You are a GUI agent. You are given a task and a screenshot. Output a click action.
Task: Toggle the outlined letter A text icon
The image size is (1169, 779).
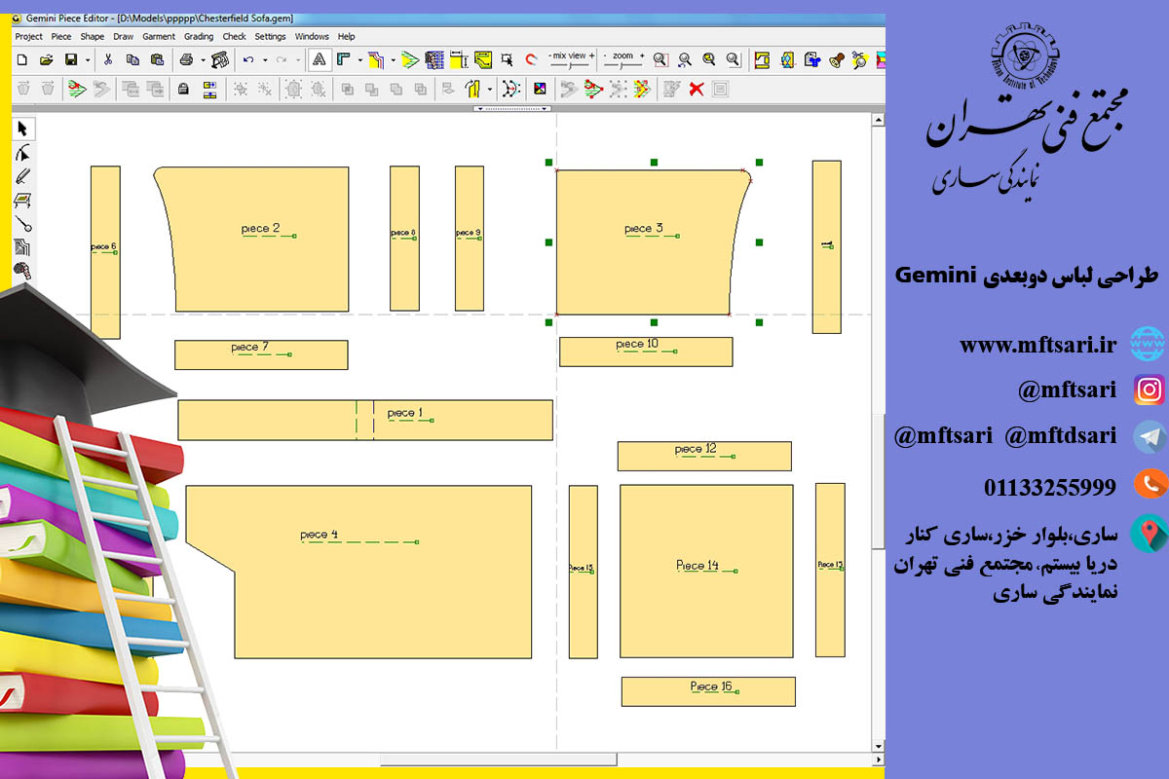pos(319,59)
